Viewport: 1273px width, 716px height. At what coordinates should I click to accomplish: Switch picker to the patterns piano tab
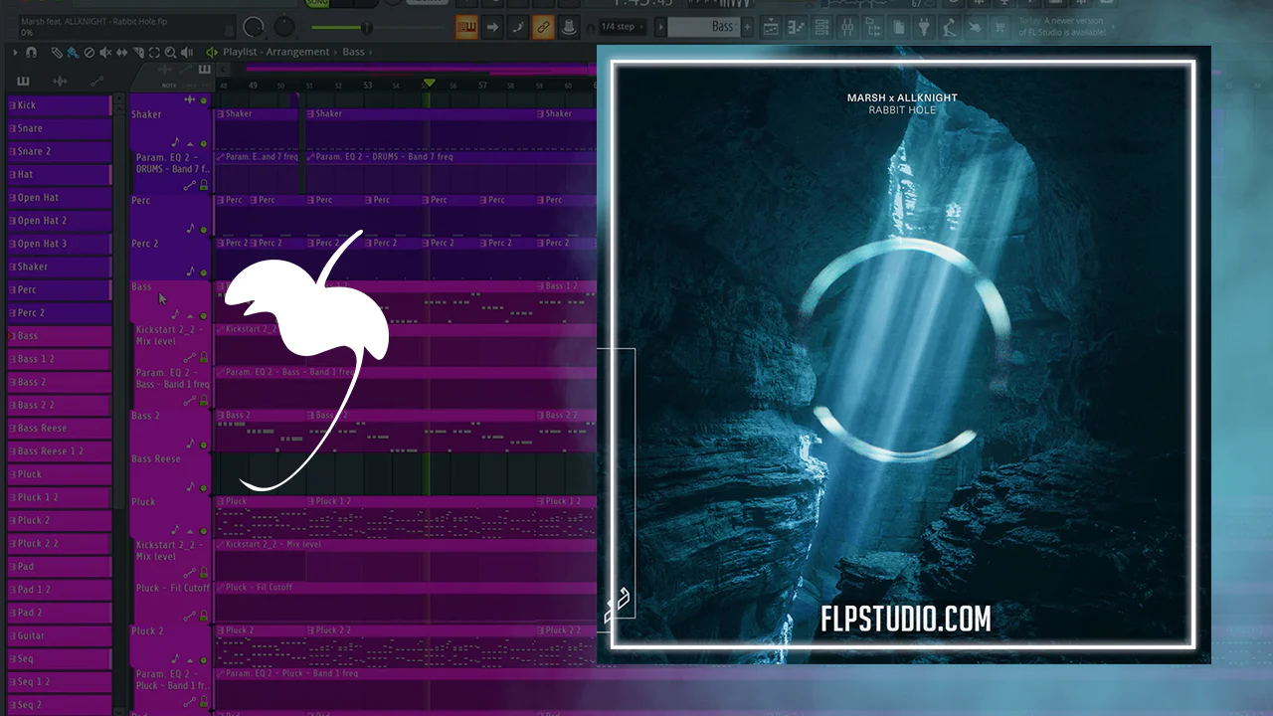(24, 81)
